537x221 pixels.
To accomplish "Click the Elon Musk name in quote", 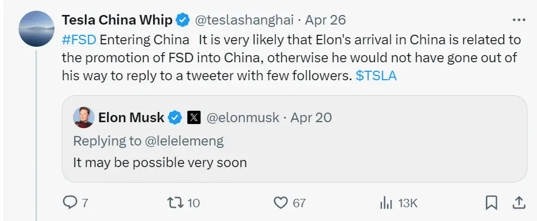I will tap(131, 118).
